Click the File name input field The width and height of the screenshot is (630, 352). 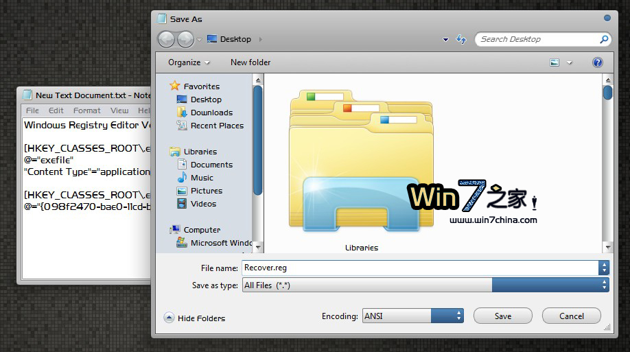(x=419, y=268)
